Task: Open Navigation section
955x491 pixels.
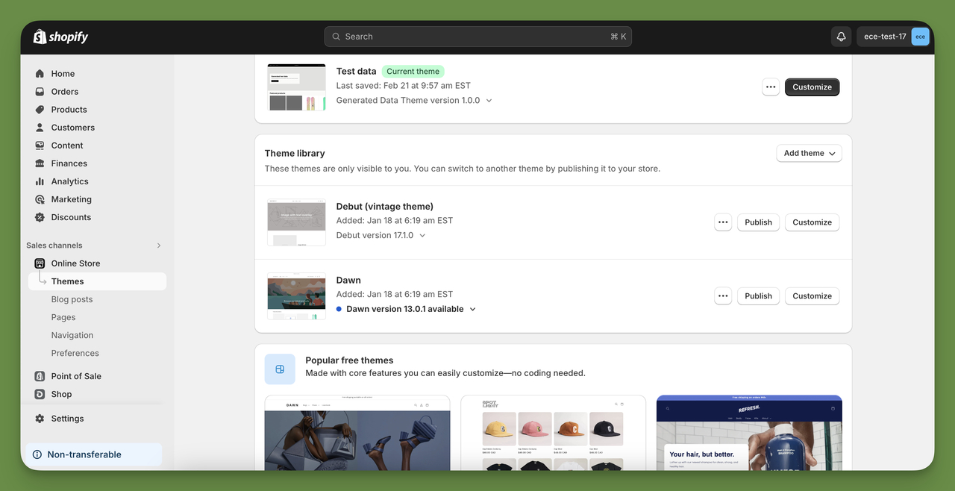Action: 72,335
